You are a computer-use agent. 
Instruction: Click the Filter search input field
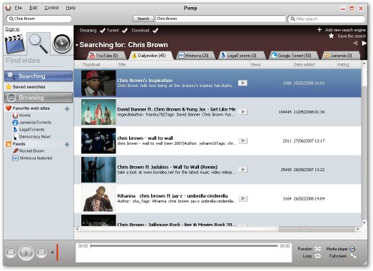click(327, 19)
